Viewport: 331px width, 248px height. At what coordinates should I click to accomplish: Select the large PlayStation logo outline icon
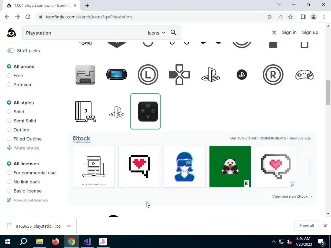tap(210, 75)
